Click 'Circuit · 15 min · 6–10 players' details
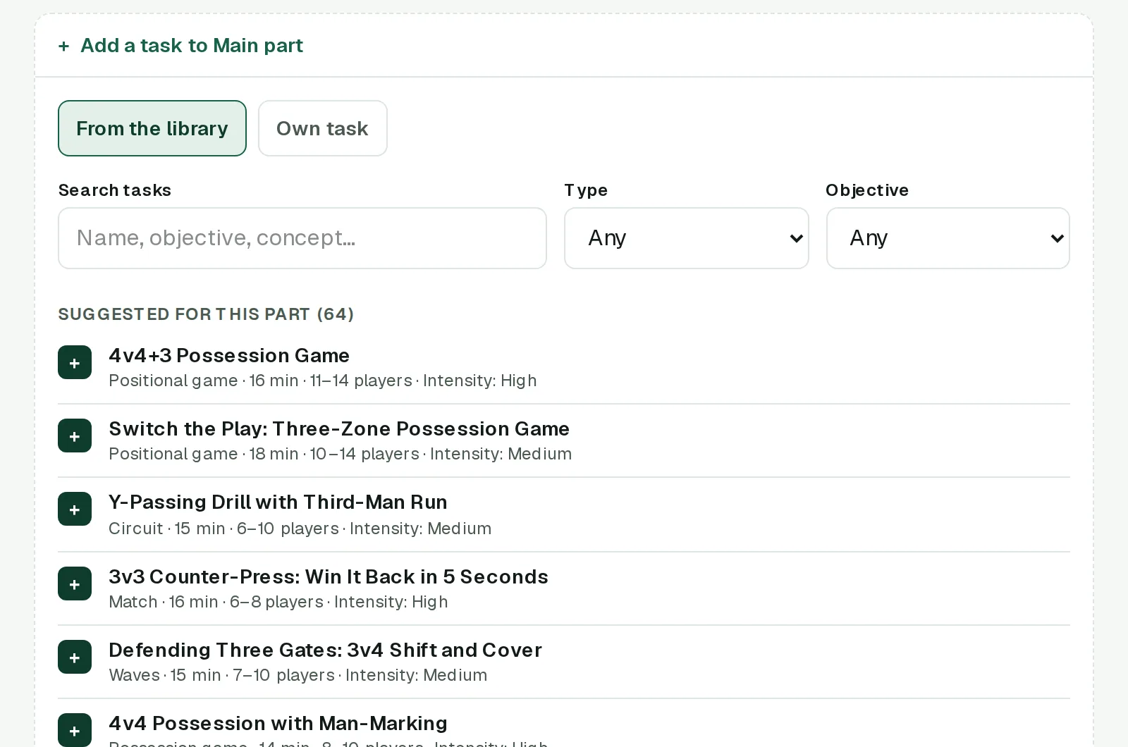Image resolution: width=1128 pixels, height=747 pixels. [300, 529]
